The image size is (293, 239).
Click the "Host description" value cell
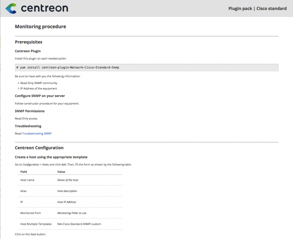(67, 191)
